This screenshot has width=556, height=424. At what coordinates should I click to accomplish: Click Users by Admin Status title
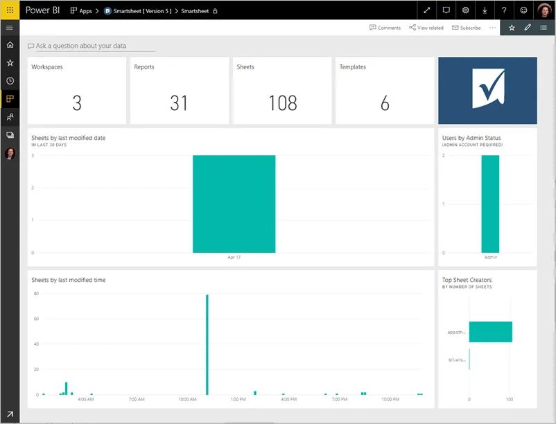click(x=471, y=138)
